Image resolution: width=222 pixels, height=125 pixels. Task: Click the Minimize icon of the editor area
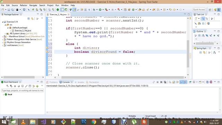tap(185, 14)
